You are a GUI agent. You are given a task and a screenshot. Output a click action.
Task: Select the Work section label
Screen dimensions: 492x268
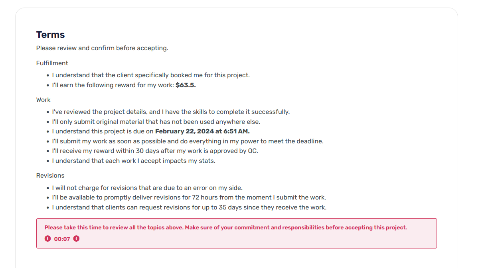pyautogui.click(x=43, y=100)
